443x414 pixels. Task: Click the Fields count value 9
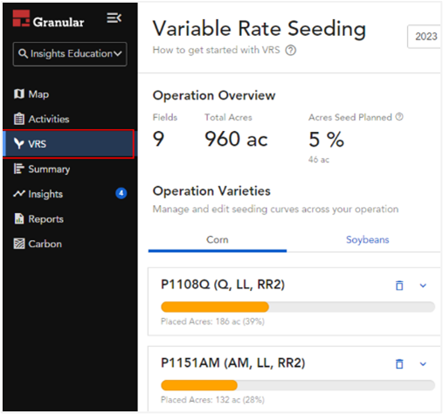[x=158, y=139]
